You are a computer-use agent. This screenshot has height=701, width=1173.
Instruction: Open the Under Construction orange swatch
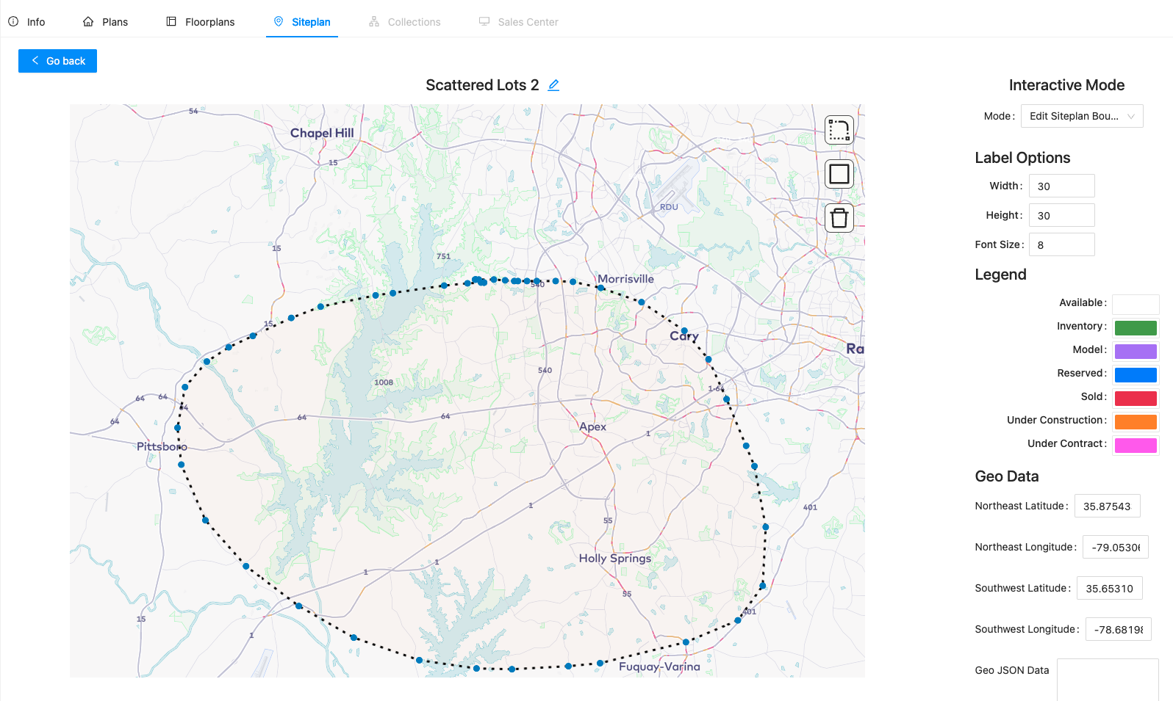[x=1136, y=421]
